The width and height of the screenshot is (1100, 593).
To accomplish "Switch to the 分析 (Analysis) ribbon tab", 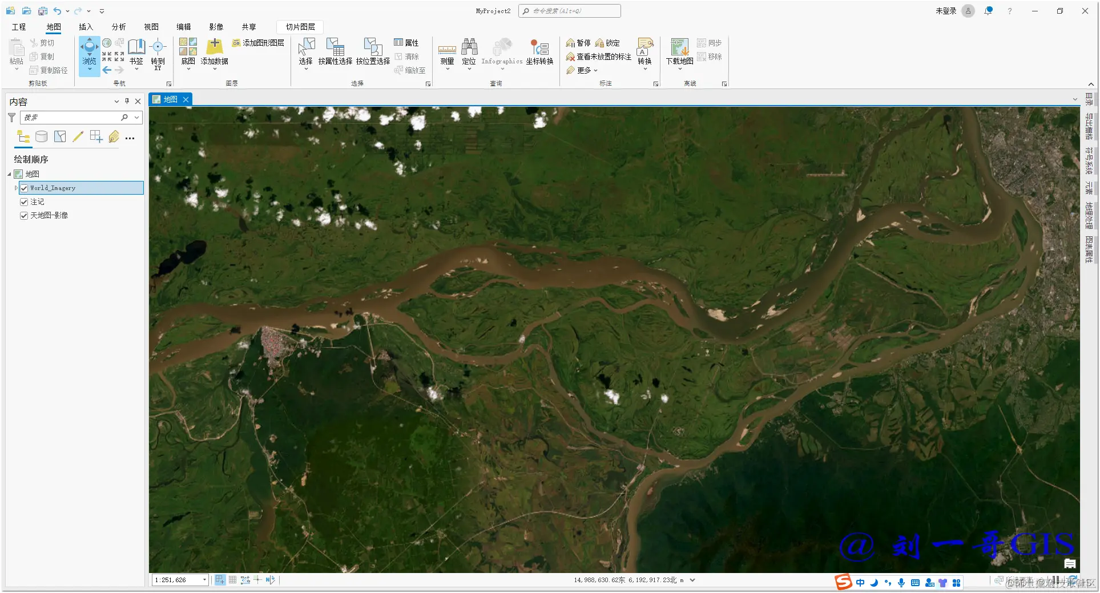I will (x=118, y=27).
